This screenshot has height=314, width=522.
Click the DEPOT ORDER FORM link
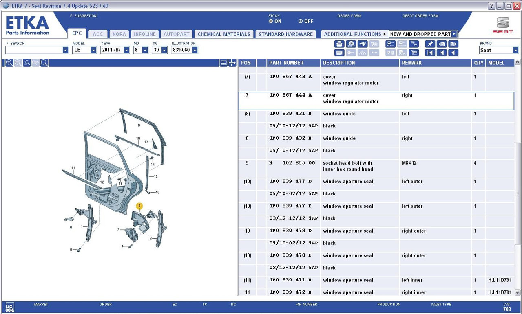point(420,16)
